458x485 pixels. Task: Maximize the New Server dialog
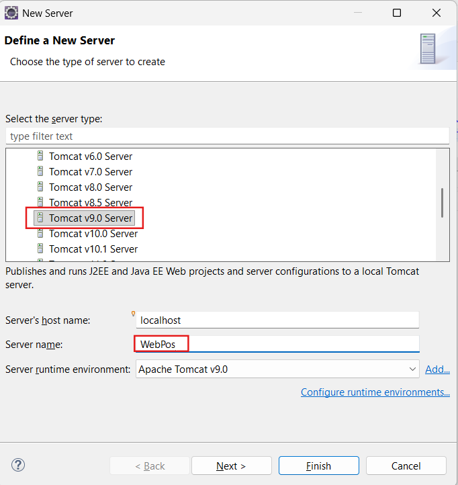pos(397,13)
